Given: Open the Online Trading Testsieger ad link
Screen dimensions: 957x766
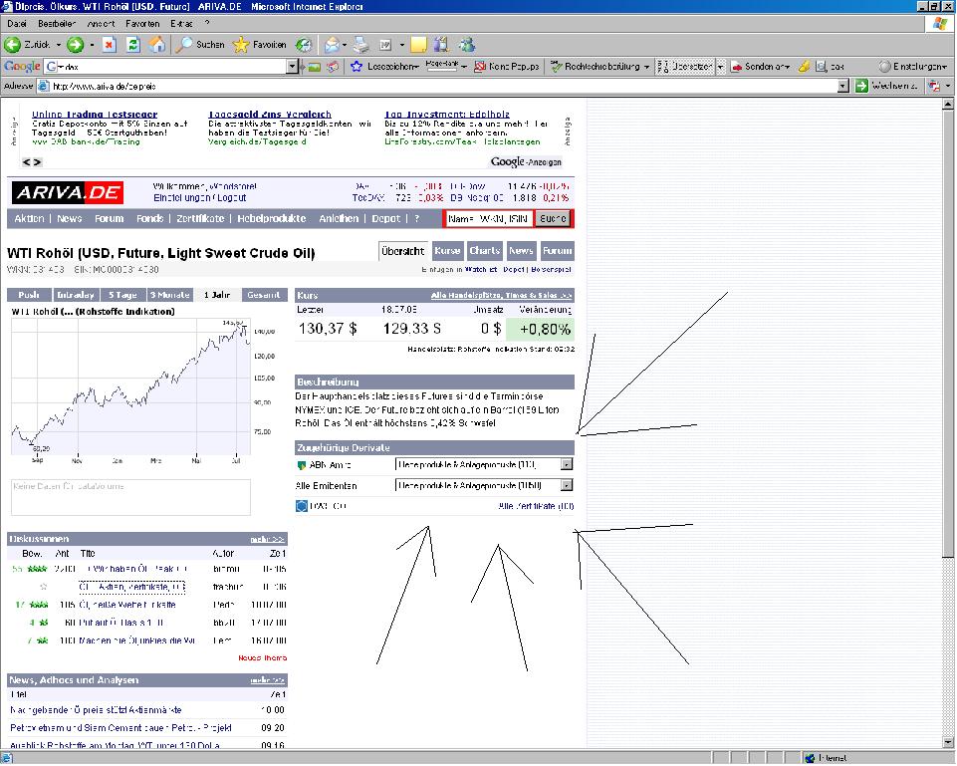Looking at the screenshot, I should [95, 115].
